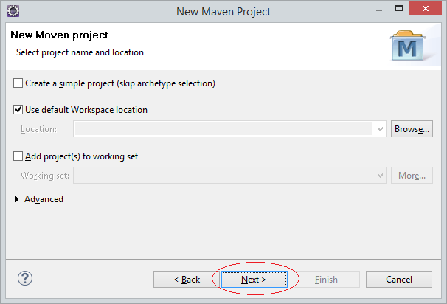Click the Working set combo field
Screen dimensions: 447x304
coord(229,176)
